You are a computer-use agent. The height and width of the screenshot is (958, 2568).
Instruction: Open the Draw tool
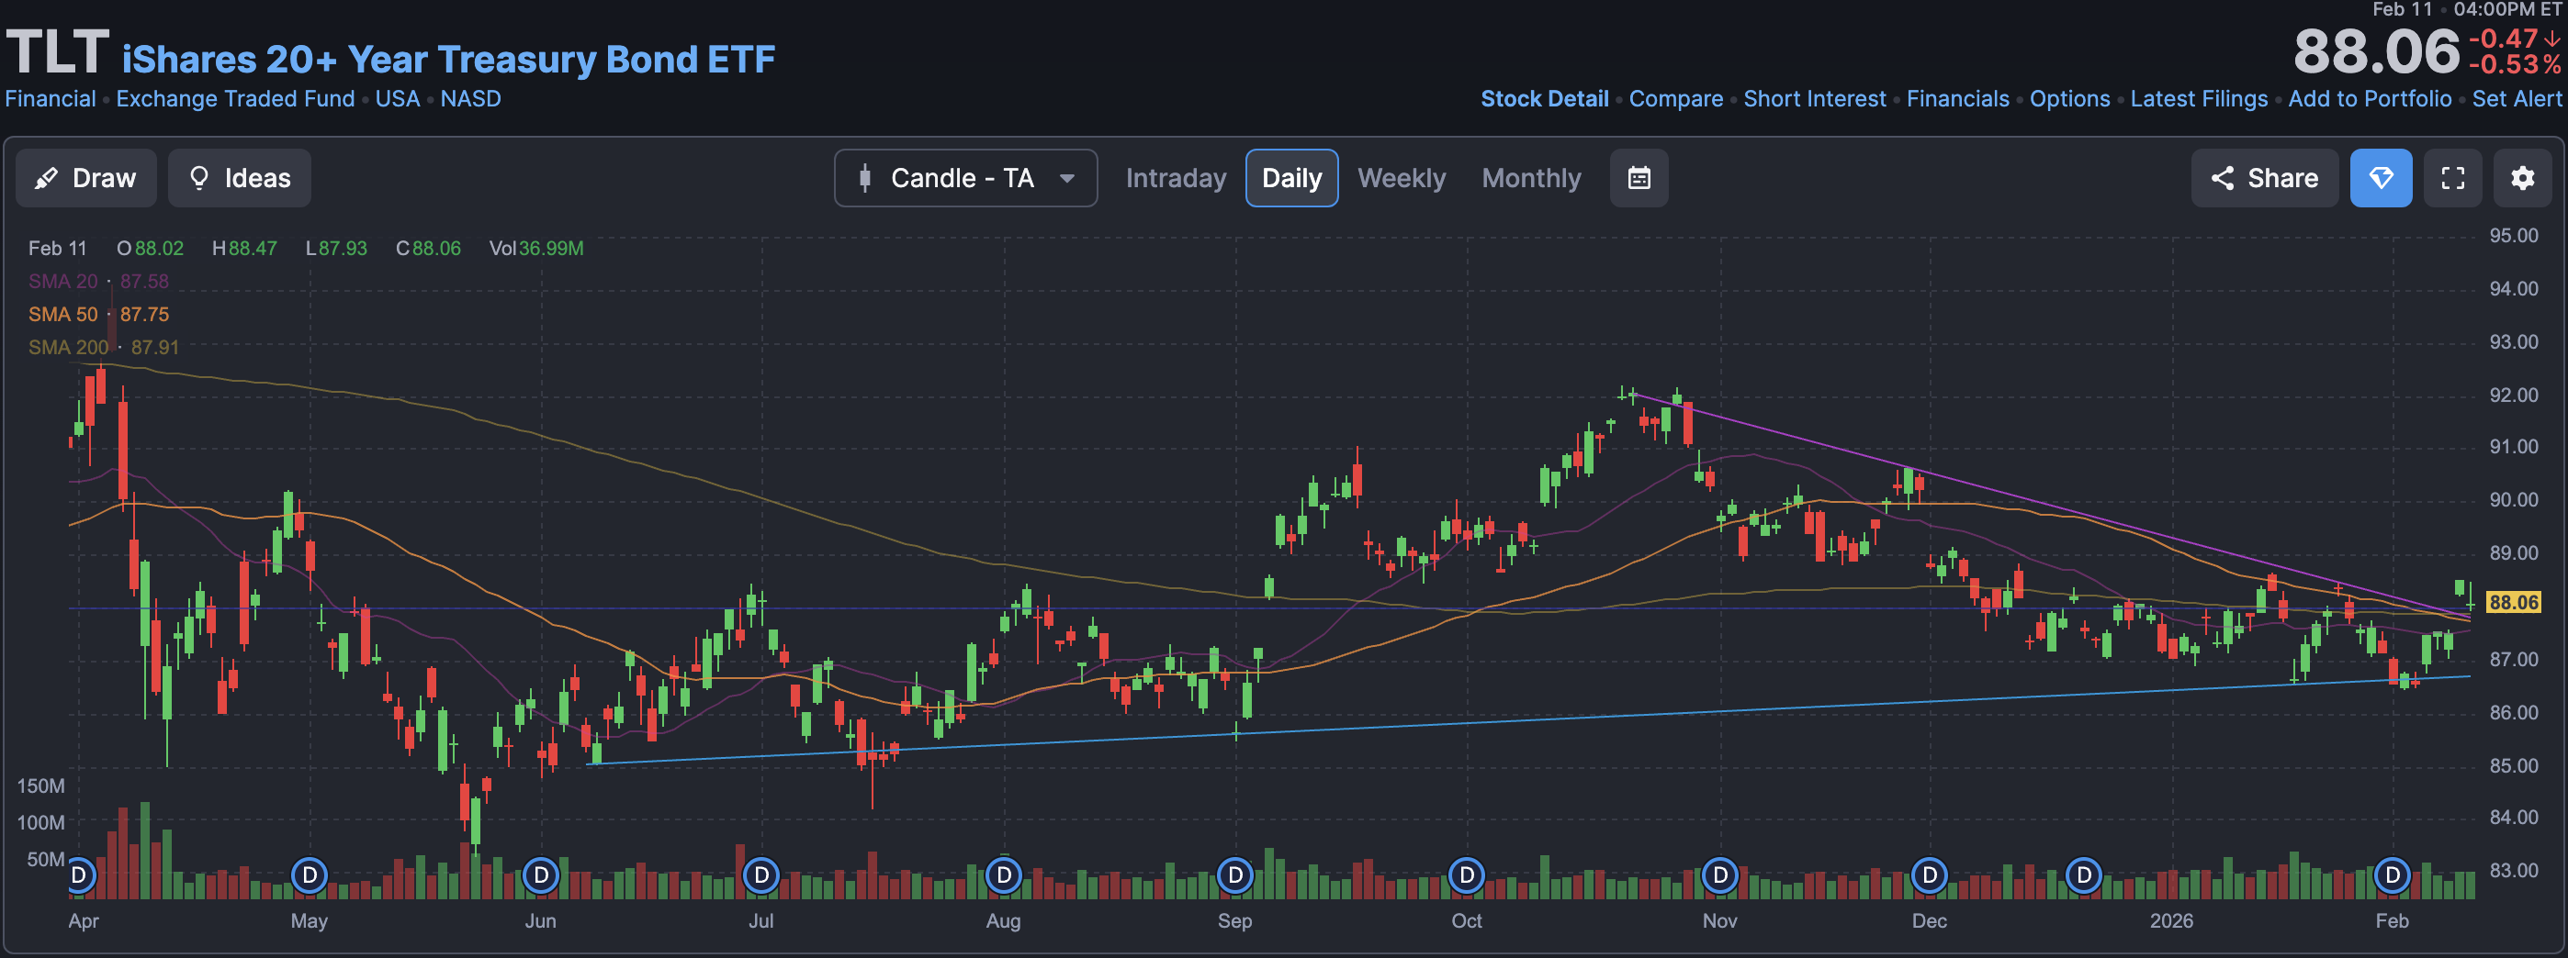click(x=85, y=178)
